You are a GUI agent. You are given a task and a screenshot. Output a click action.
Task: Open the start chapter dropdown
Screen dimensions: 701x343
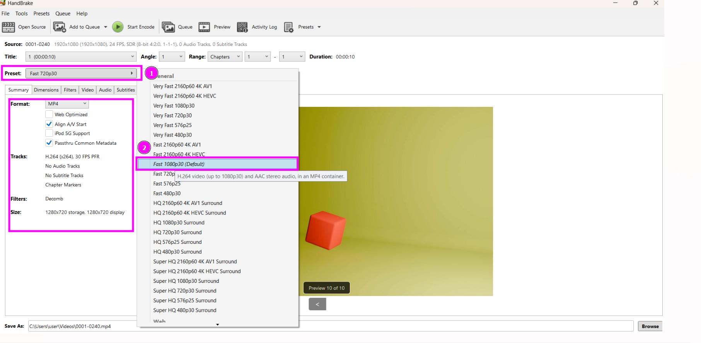coord(258,57)
